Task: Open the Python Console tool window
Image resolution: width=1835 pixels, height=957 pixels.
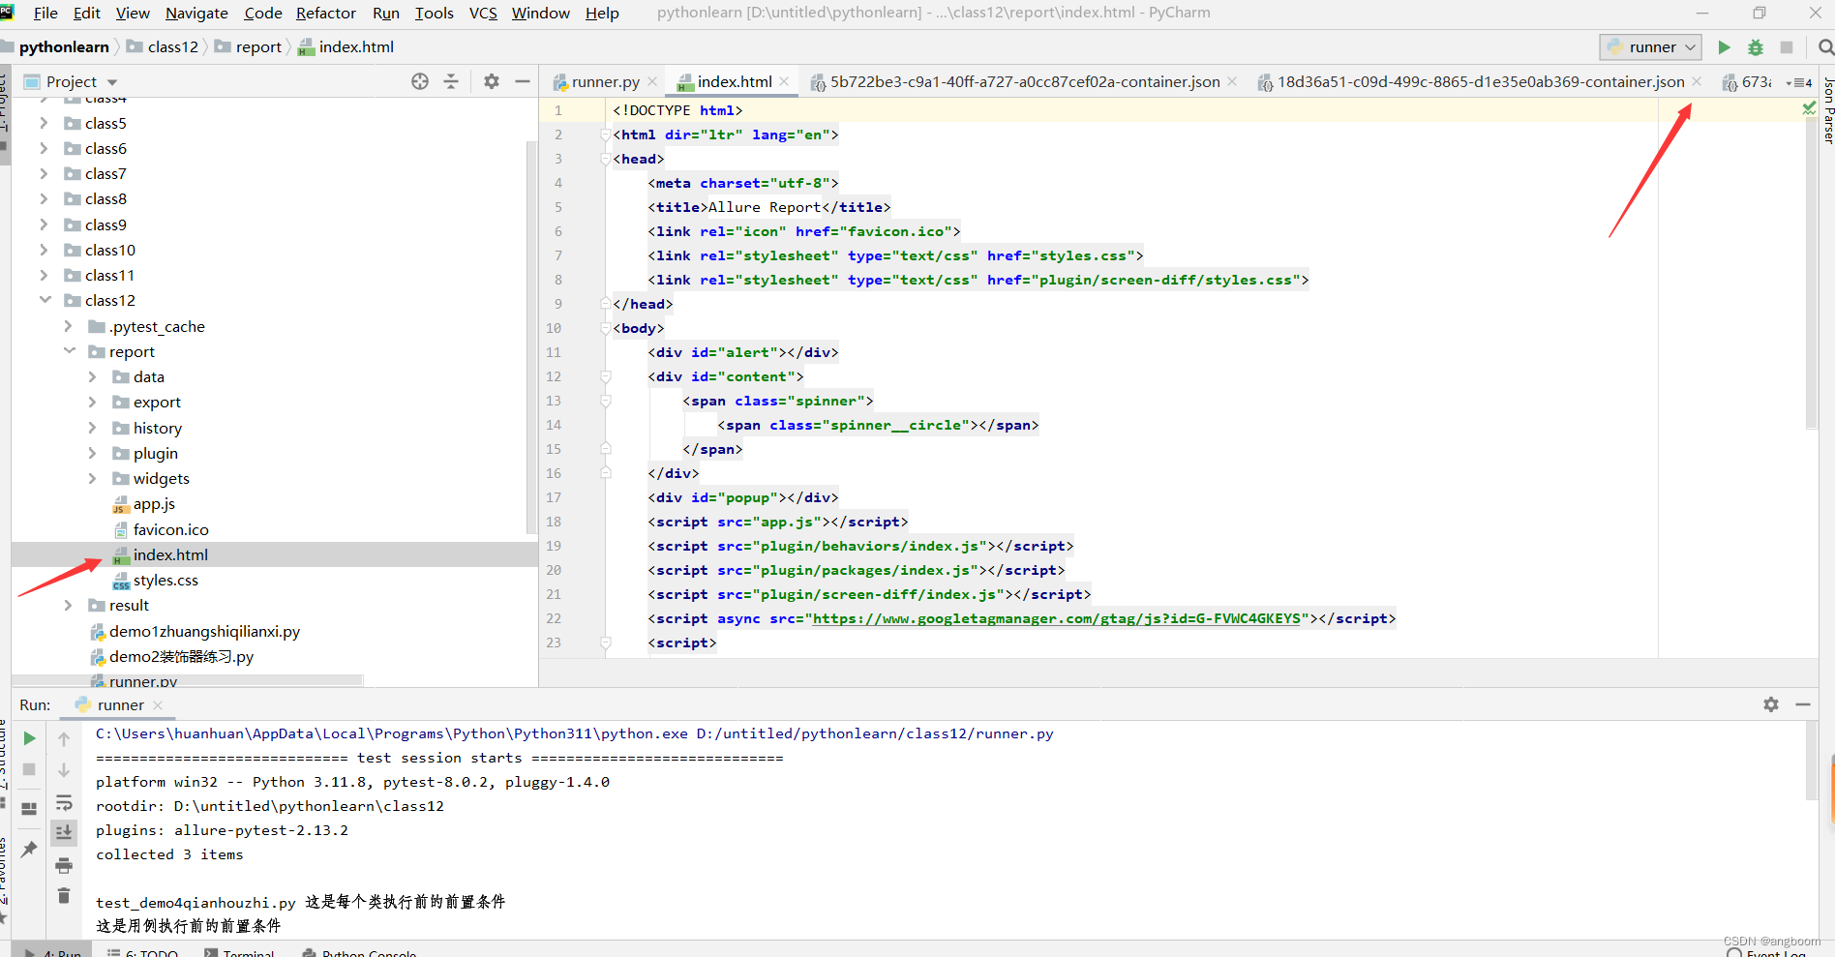Action: (360, 952)
